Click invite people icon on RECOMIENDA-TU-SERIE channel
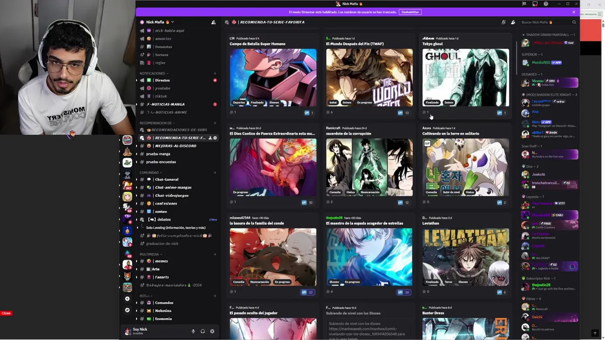 (x=210, y=138)
